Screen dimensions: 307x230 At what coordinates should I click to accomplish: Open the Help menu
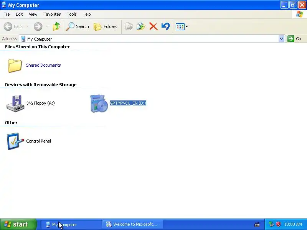coord(87,14)
